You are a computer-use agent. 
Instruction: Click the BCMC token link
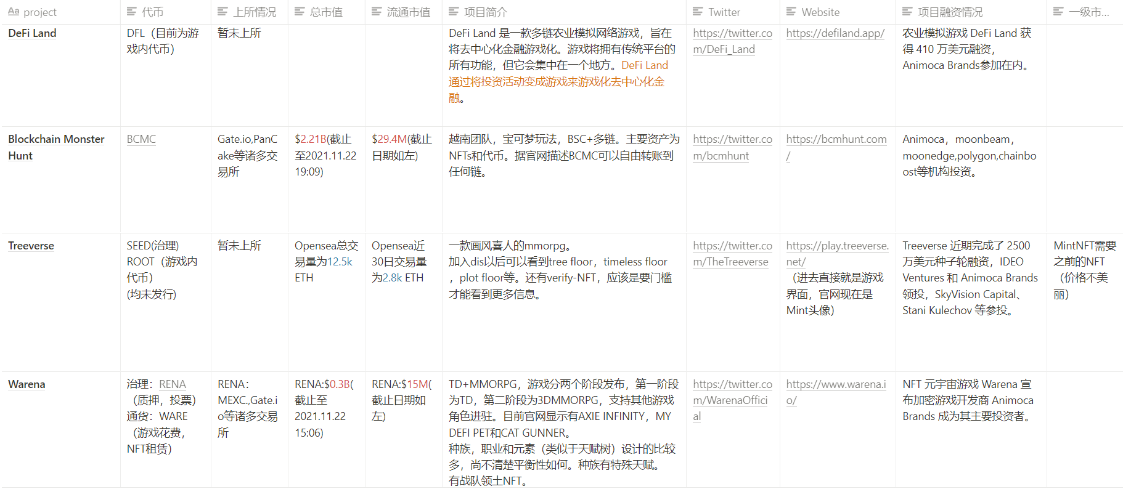pos(141,139)
